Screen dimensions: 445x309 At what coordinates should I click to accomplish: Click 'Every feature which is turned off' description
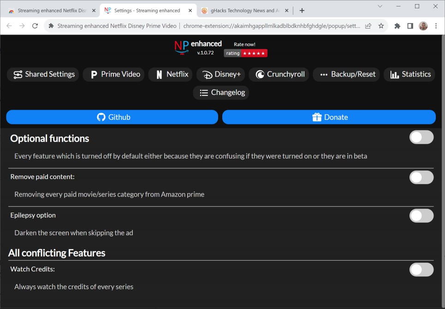coord(191,156)
